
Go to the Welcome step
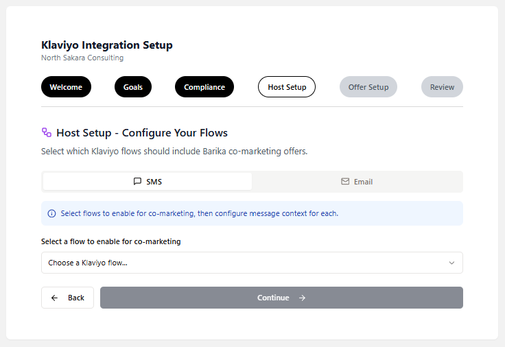[x=66, y=87]
